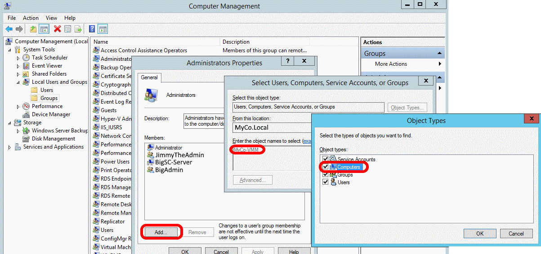Image resolution: width=541 pixels, height=254 pixels.
Task: Click the blue Help question mark icon
Action: click(x=92, y=29)
